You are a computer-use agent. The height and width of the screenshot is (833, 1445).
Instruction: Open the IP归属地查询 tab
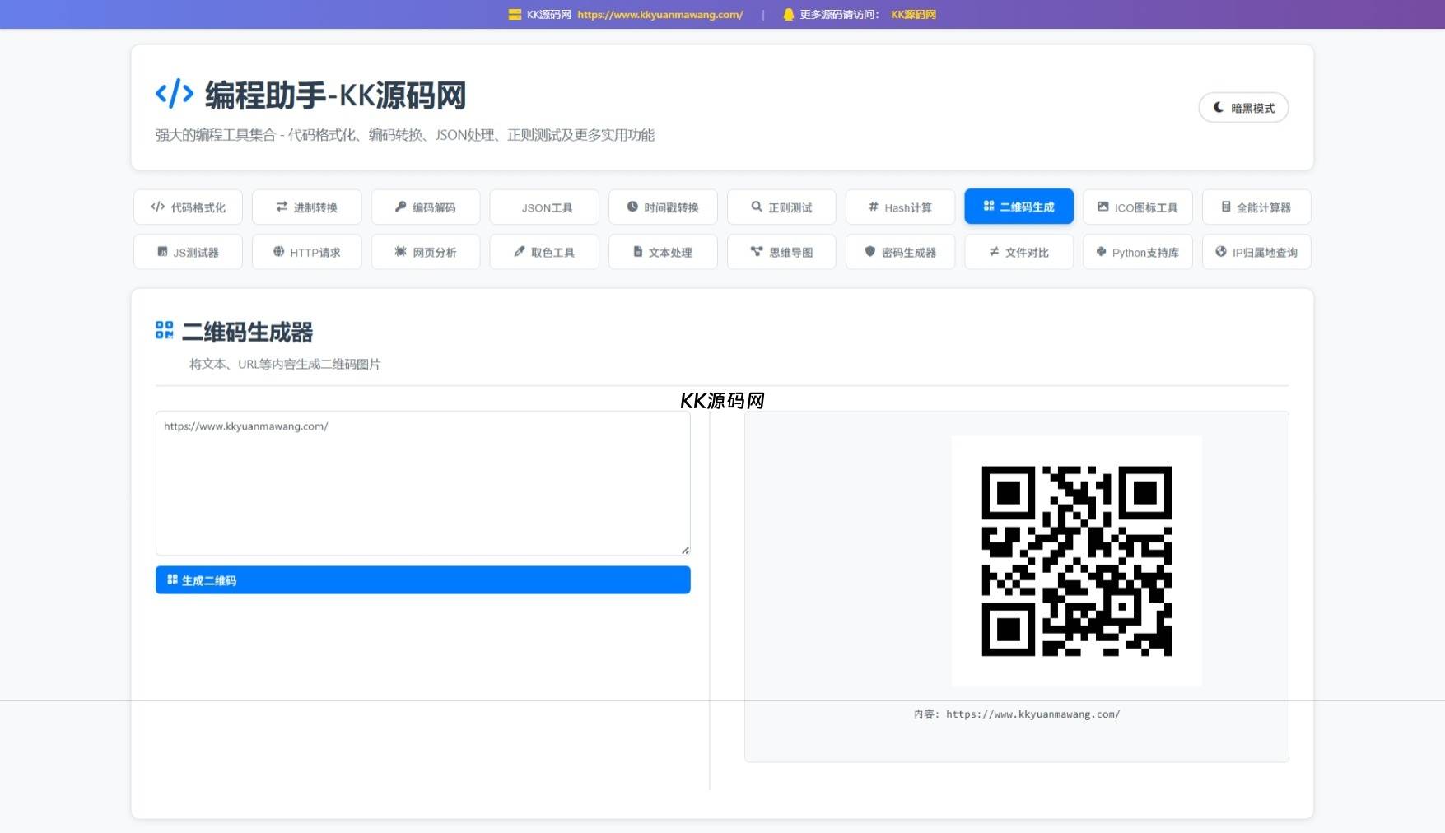(1256, 252)
